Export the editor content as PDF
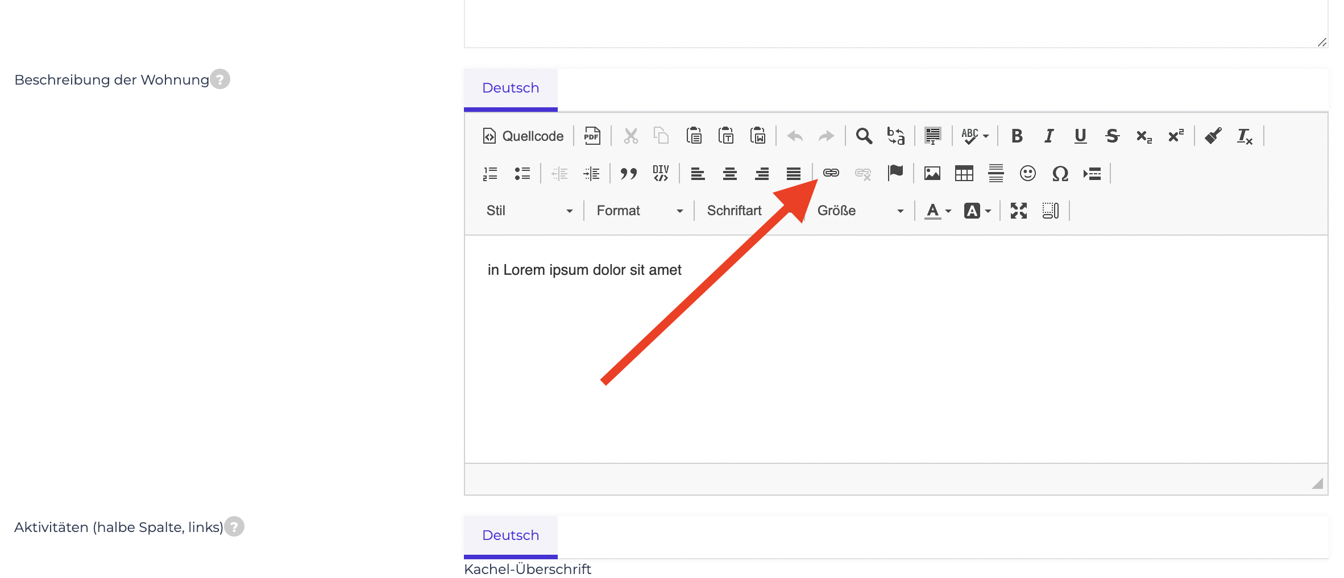Viewport: 1344px width, 578px height. coord(592,136)
